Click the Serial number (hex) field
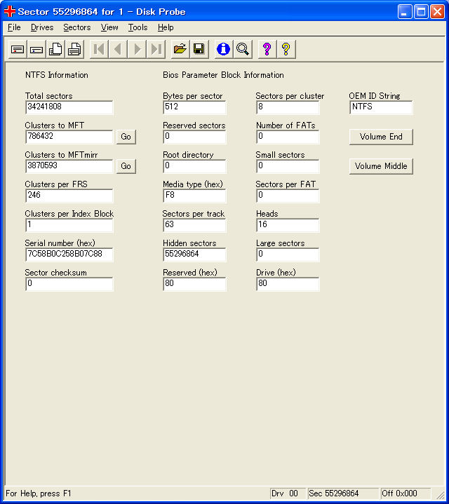 (x=69, y=254)
